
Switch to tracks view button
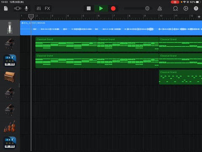pos(18,8)
